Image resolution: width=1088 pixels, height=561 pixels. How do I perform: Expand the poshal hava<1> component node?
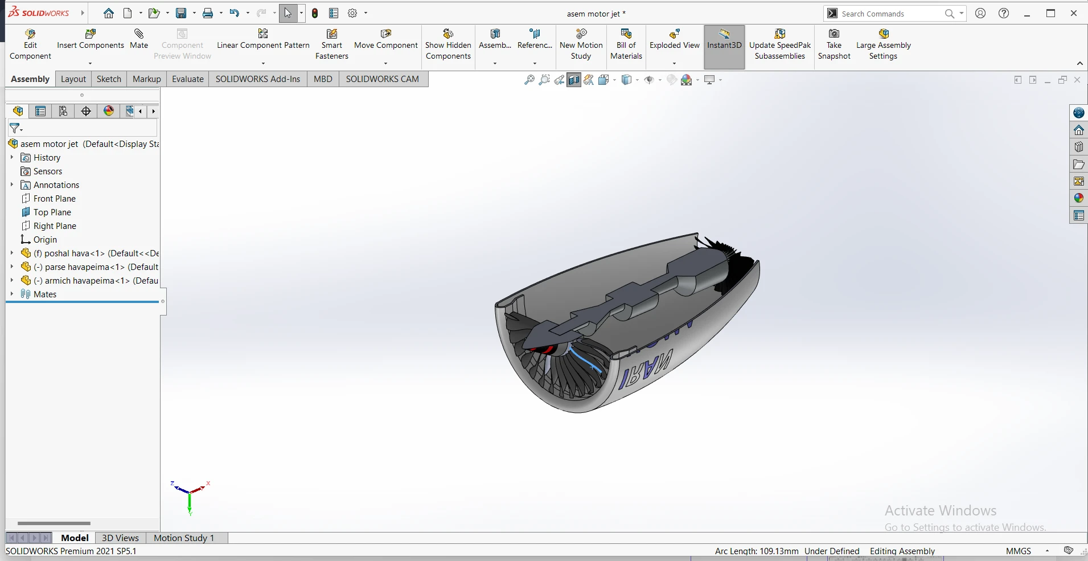click(12, 253)
